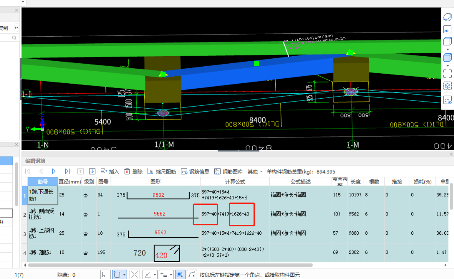Click the 缩尺配筋 button
The image size is (454, 279).
161,171
